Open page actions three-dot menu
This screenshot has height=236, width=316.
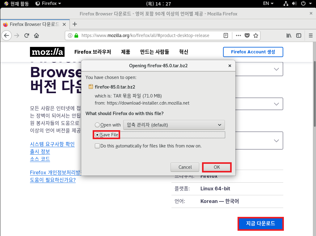(x=238, y=35)
